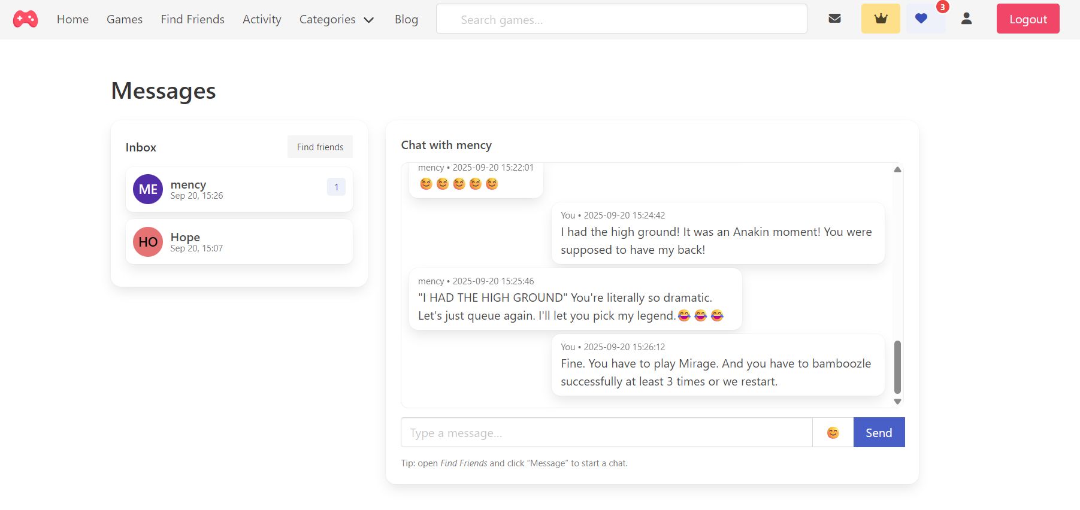Click mency's ME avatar in inbox
The height and width of the screenshot is (510, 1080).
point(148,189)
